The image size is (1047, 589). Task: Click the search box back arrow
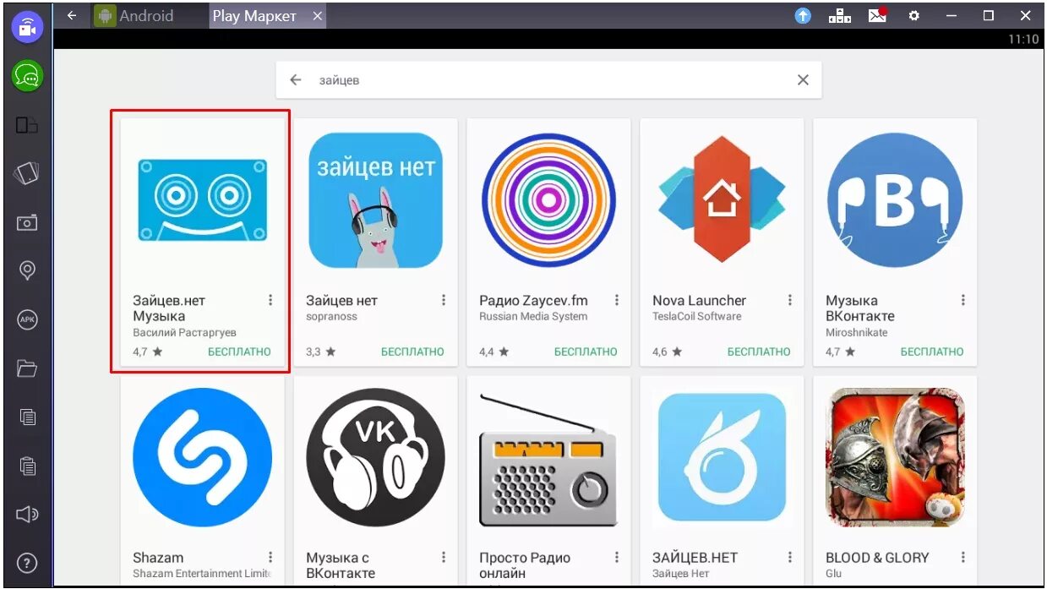click(295, 79)
